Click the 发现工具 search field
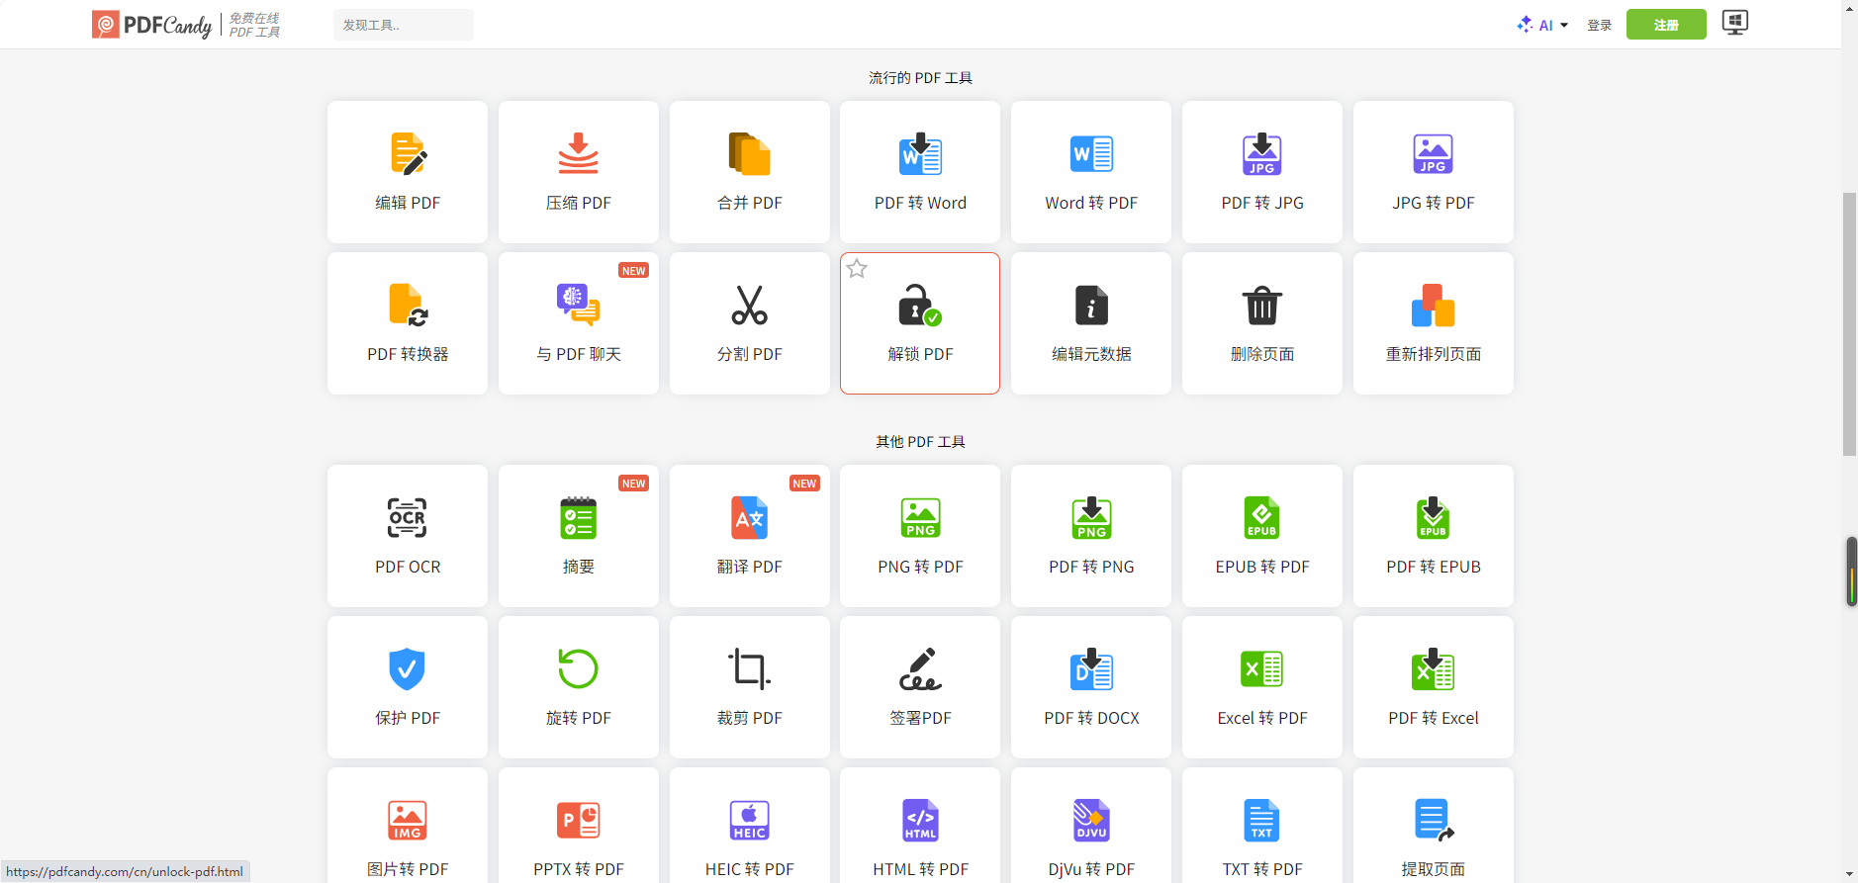This screenshot has width=1858, height=883. [x=404, y=25]
